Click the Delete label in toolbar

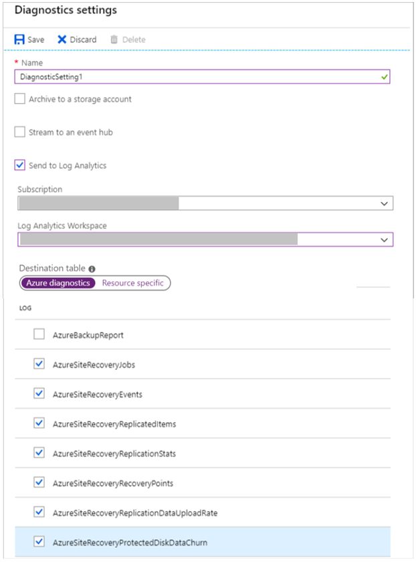click(x=134, y=39)
